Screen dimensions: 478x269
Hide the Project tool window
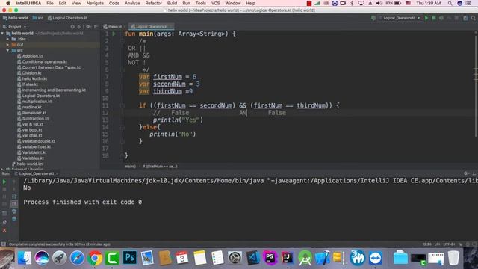pyautogui.click(x=96, y=27)
